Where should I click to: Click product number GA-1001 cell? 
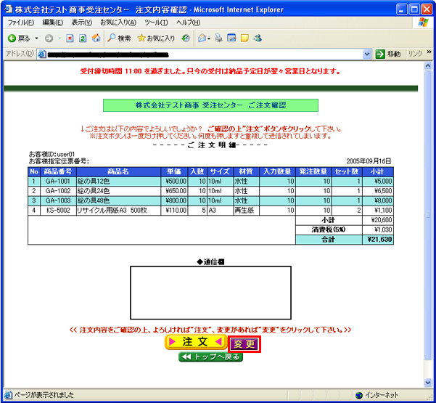tap(58, 182)
